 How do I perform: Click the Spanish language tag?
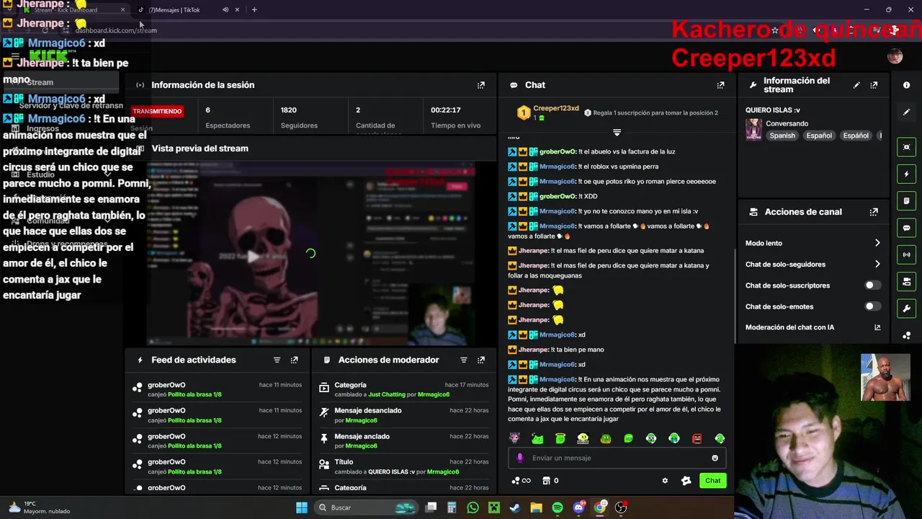(782, 136)
